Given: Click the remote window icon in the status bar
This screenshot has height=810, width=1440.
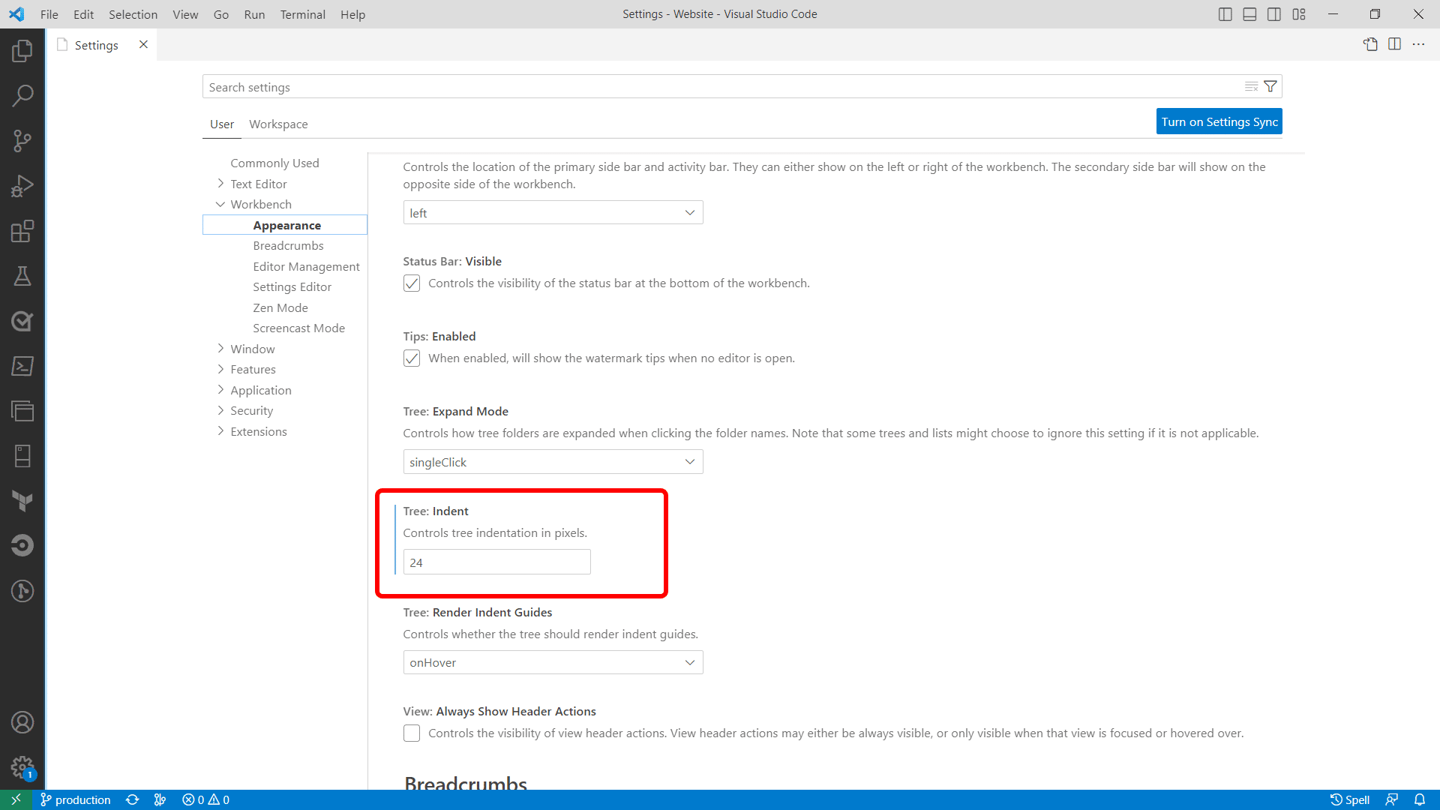Looking at the screenshot, I should click(16, 799).
